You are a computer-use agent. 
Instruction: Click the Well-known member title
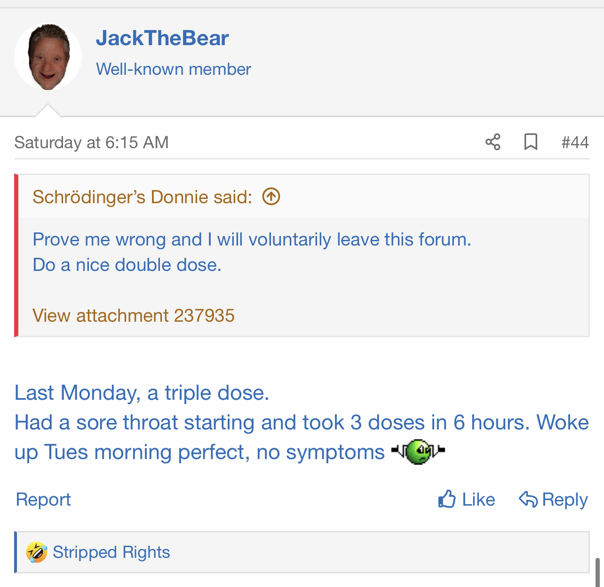tap(174, 69)
